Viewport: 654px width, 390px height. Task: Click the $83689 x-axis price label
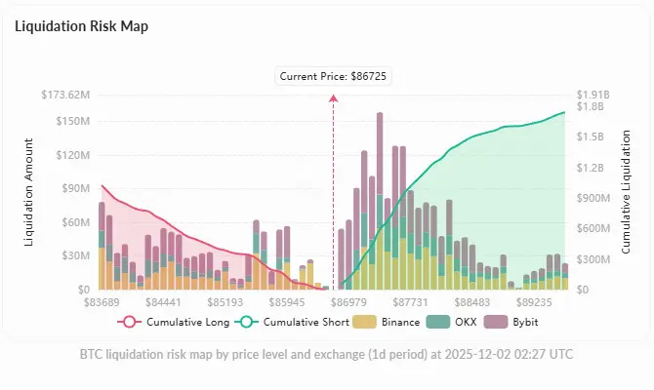101,303
